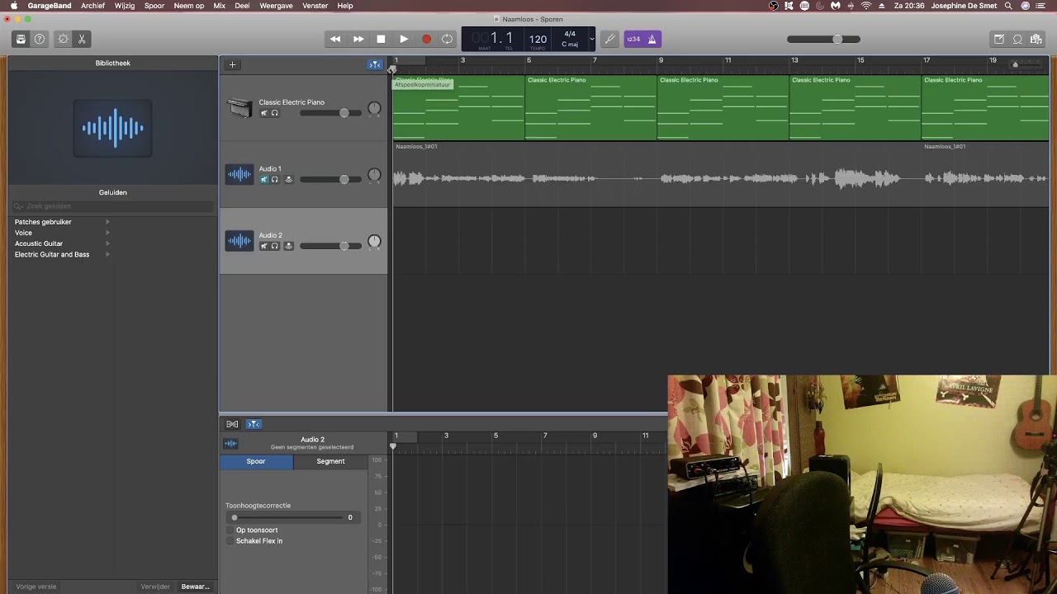Toggle the metronome icon
The image size is (1057, 594).
pyautogui.click(x=652, y=39)
